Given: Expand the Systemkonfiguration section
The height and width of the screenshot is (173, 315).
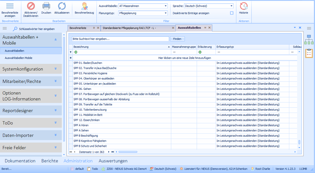Looking at the screenshot, I should click(x=31, y=69).
